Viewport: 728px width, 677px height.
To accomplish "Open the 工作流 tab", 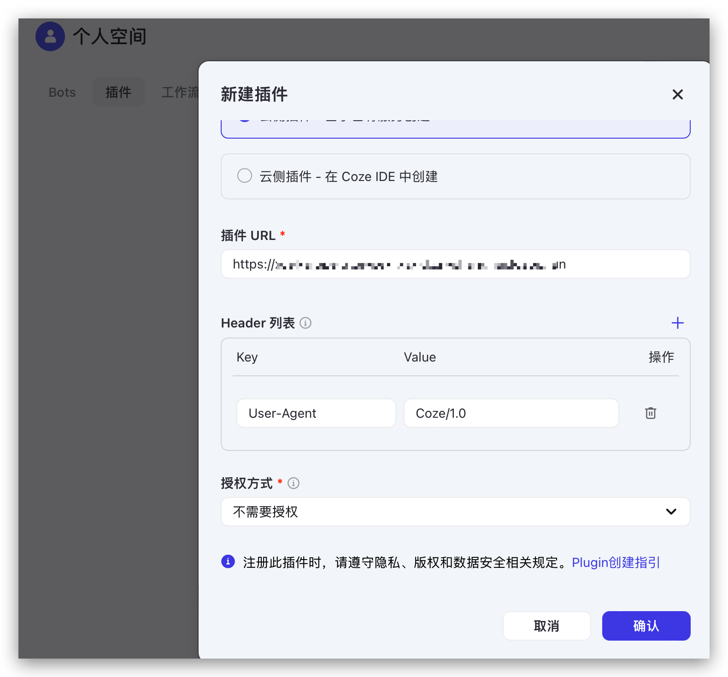I will tap(180, 92).
